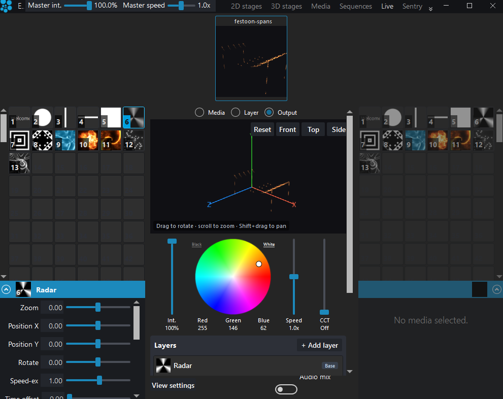Image resolution: width=503 pixels, height=399 pixels.
Task: Select right grid media slot 13 swirl
Action: [x=370, y=163]
